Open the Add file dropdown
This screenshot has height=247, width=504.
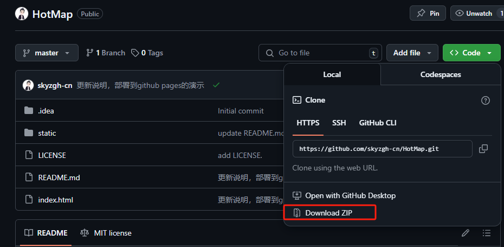point(412,53)
